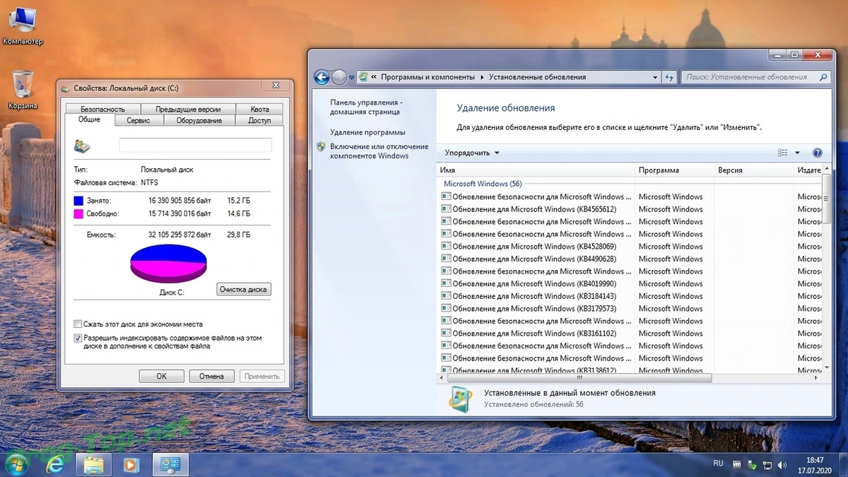Viewport: 848px width, 477px height.
Task: Open the Предыдущие версии tab
Action: (188, 109)
